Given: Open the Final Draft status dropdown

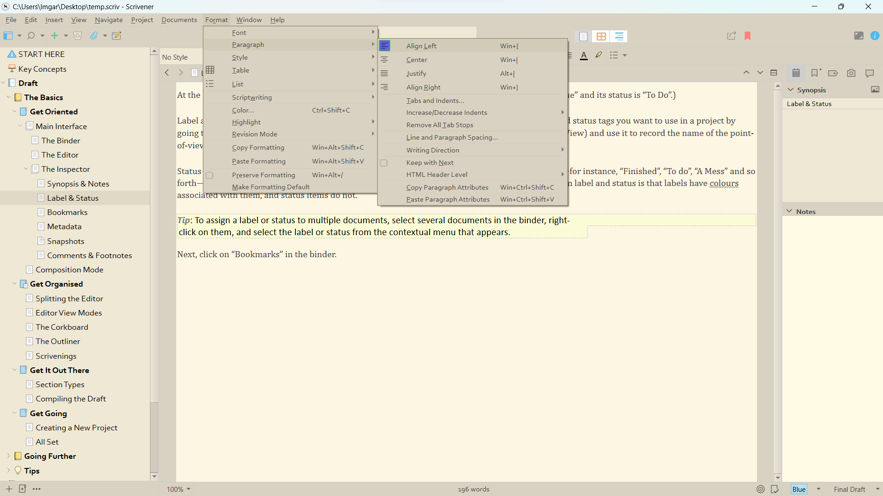Looking at the screenshot, I should [856, 490].
